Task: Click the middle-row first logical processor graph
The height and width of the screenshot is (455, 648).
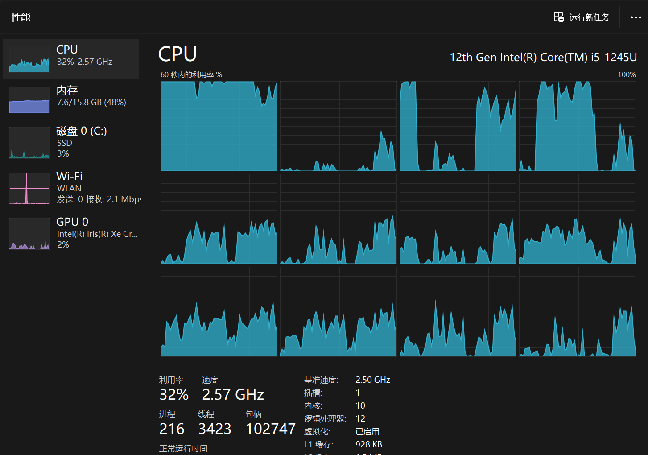Action: (x=219, y=219)
